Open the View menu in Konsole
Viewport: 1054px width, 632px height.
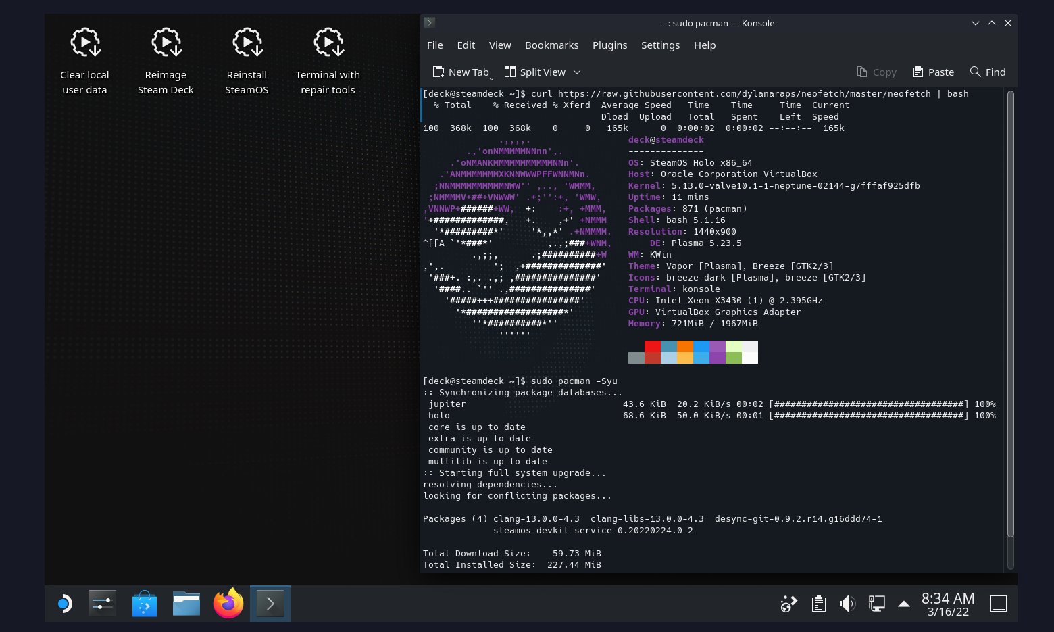500,45
